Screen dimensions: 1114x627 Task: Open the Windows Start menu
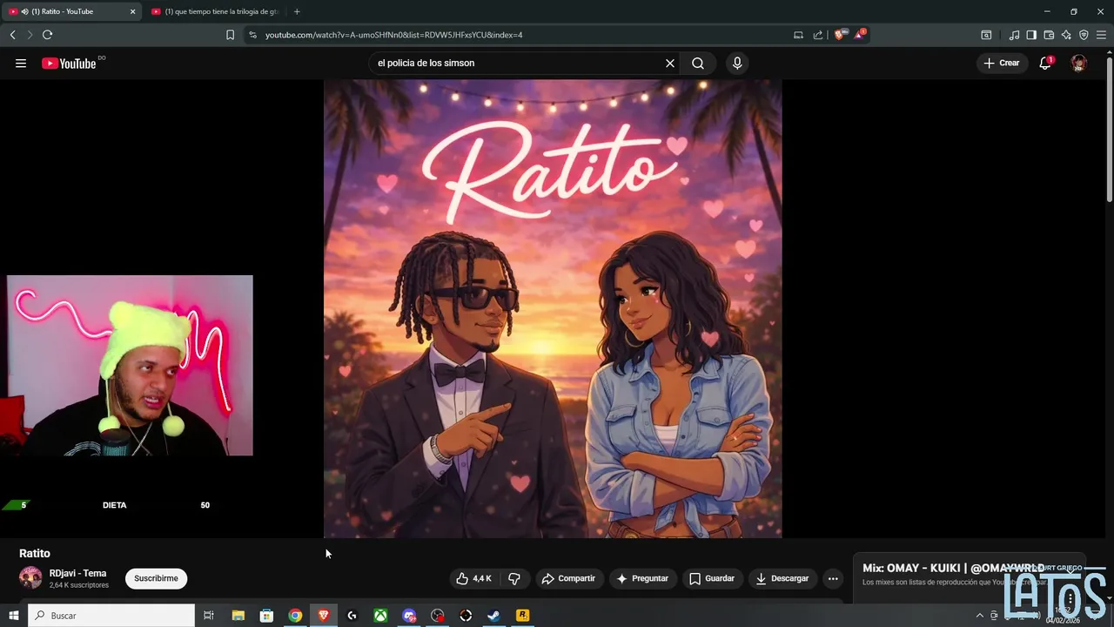pyautogui.click(x=13, y=616)
